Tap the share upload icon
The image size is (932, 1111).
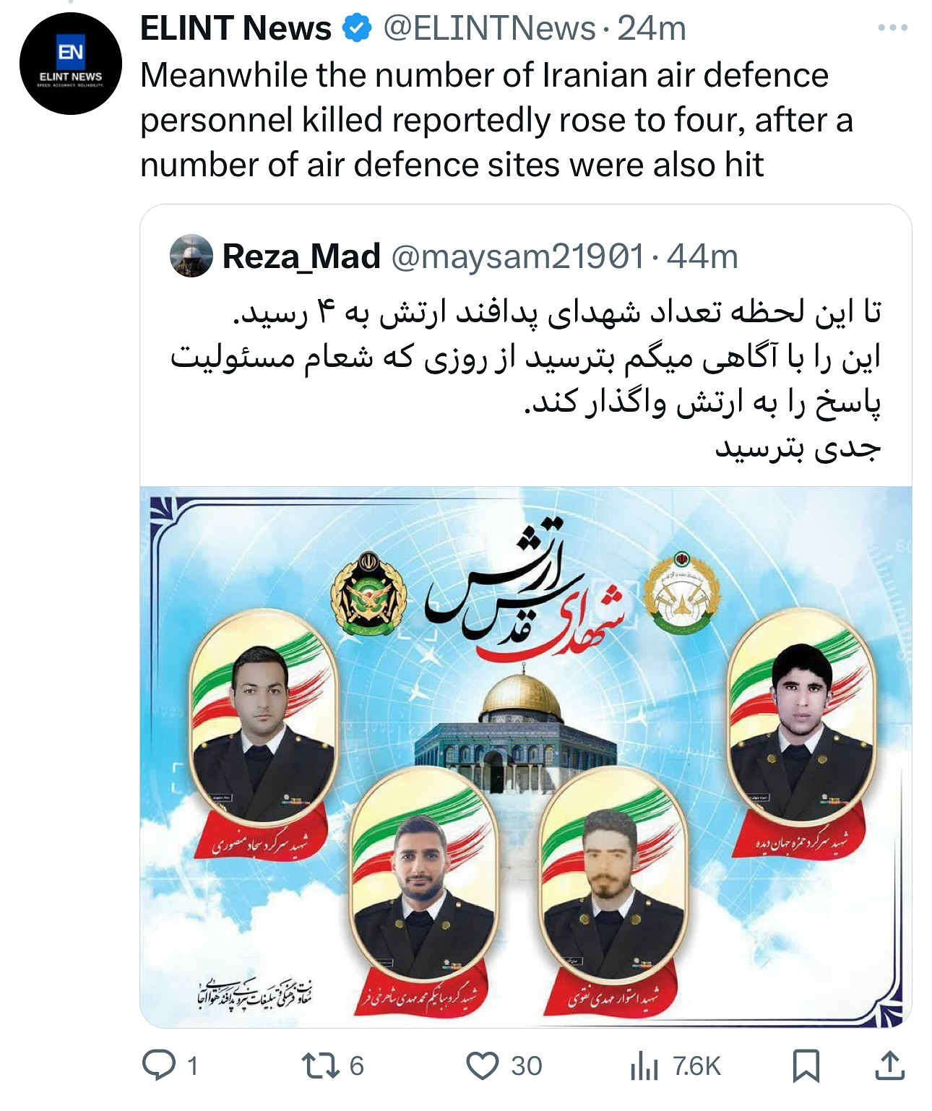(890, 1065)
